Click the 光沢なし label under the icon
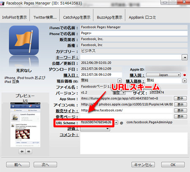The width and height of the screenshot is (190, 172). tap(24, 71)
